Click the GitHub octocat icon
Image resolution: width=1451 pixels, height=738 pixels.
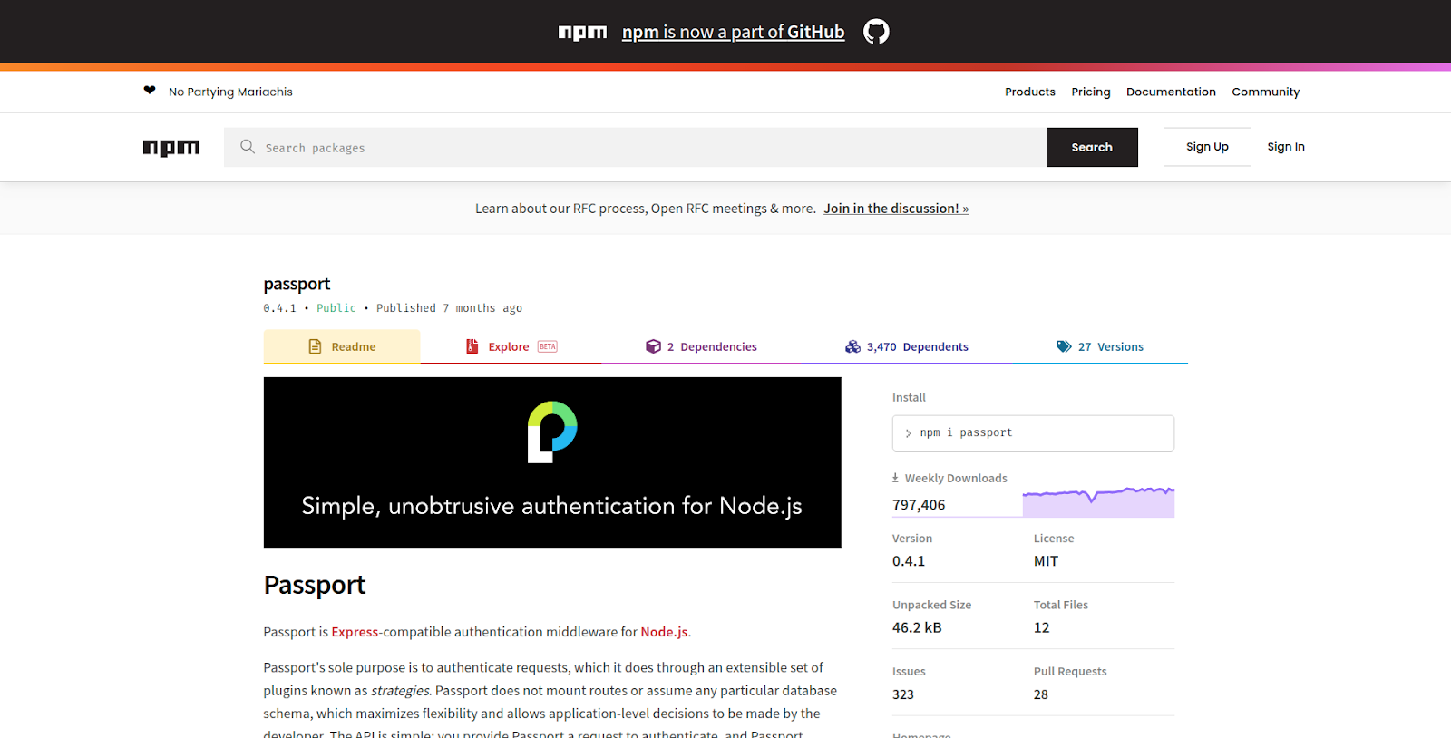[876, 32]
